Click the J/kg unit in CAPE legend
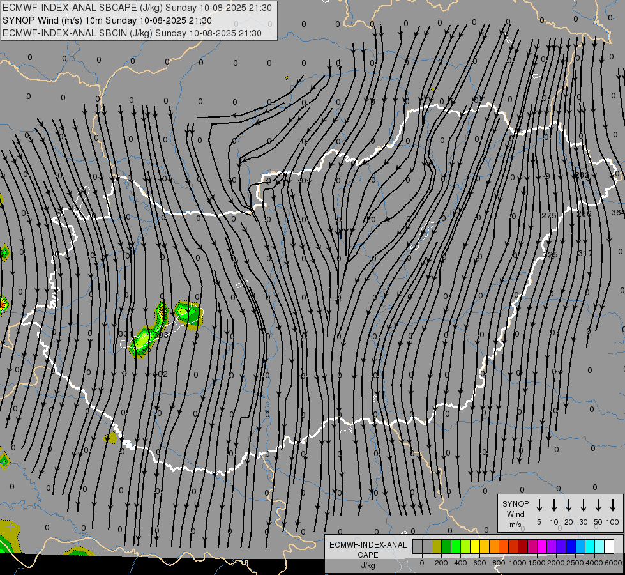625x575 pixels. [368, 565]
